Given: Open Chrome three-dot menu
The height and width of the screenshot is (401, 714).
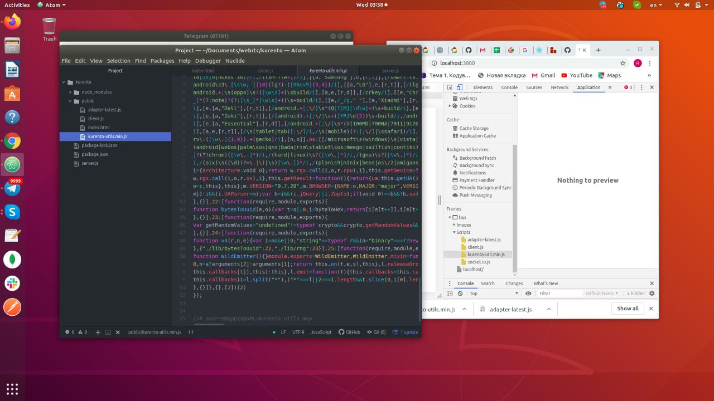Looking at the screenshot, I should tap(650, 63).
